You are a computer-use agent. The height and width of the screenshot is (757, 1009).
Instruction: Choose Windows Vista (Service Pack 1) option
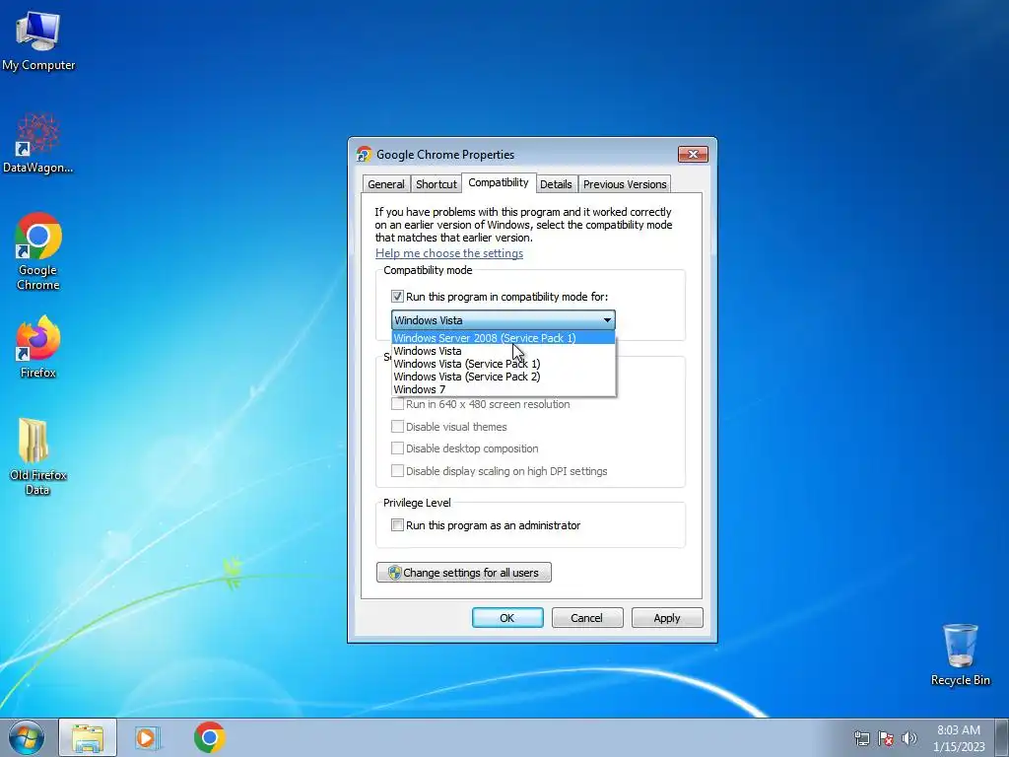[504, 364]
